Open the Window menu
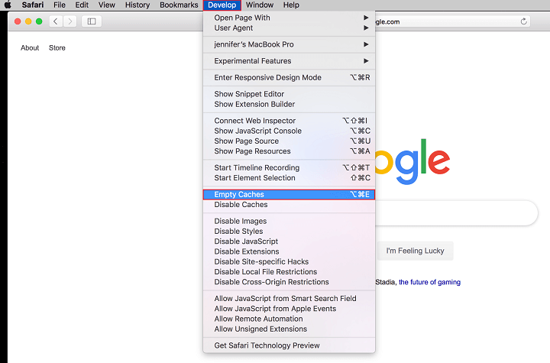 coord(260,5)
